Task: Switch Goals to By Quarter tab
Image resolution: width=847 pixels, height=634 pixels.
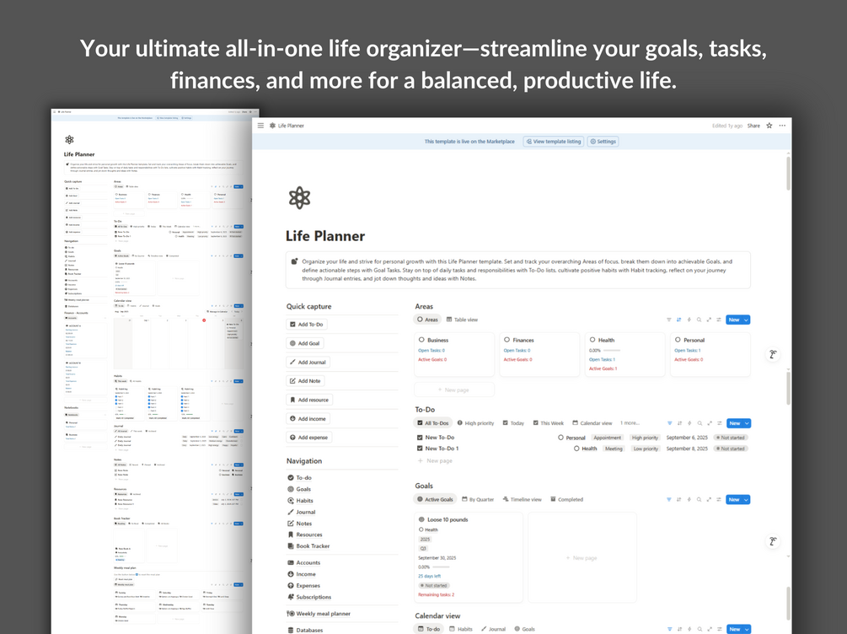Action: (478, 499)
